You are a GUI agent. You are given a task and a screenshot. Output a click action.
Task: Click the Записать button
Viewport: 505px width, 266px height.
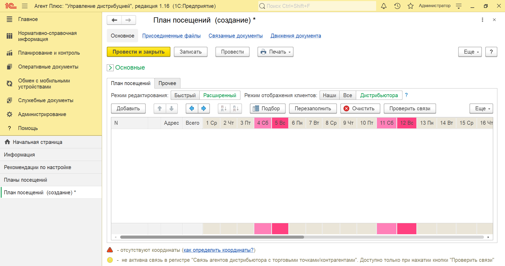tap(191, 52)
